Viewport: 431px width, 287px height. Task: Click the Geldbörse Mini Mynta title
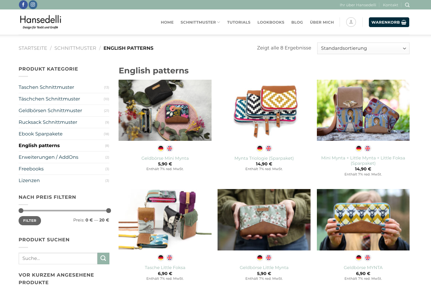pyautogui.click(x=165, y=158)
